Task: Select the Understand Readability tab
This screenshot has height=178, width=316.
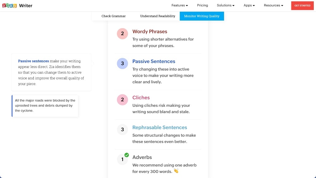Action: (x=158, y=16)
